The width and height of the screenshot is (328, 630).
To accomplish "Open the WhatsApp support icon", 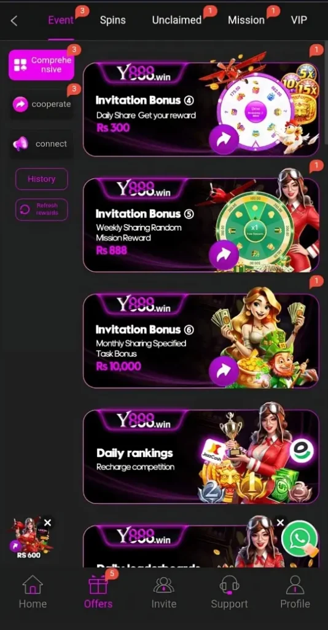I will click(x=300, y=538).
